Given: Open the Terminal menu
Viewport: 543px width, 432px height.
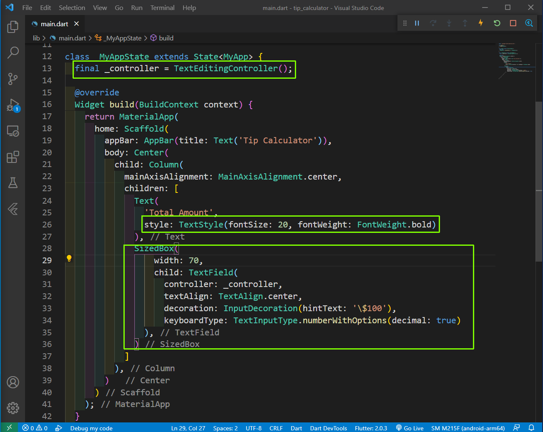Looking at the screenshot, I should click(162, 7).
